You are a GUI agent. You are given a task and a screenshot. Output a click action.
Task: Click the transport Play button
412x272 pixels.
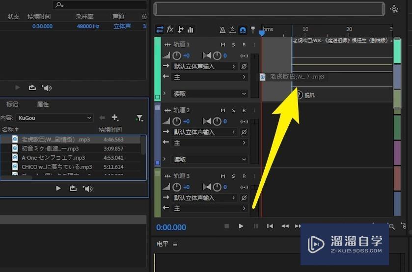241,226
